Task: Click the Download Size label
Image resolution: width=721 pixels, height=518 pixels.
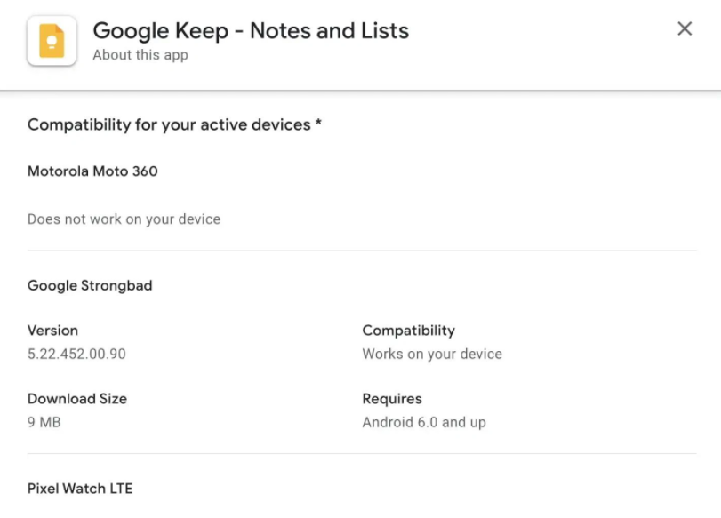Action: point(76,399)
